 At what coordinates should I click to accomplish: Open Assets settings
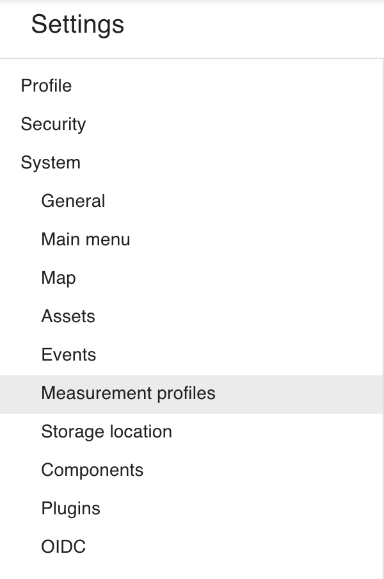point(68,316)
